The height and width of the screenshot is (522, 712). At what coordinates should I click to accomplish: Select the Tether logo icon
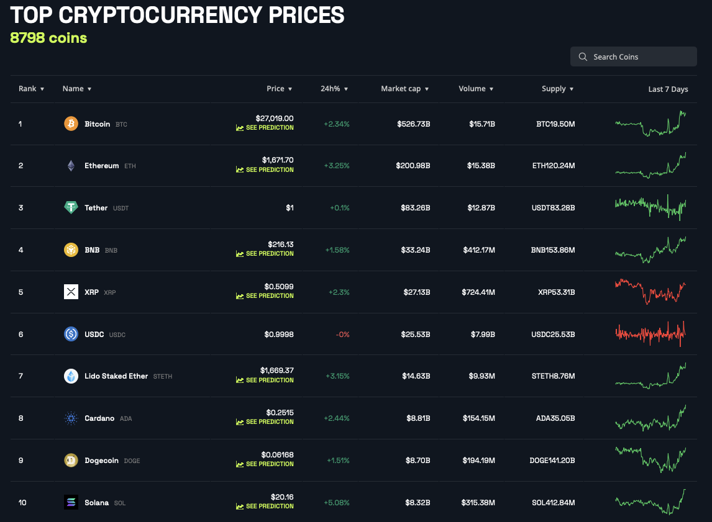[x=71, y=207]
